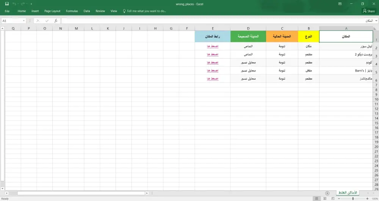This screenshot has height=201, width=379.
Task: Switch to Normal view icon in status bar
Action: 316,199
